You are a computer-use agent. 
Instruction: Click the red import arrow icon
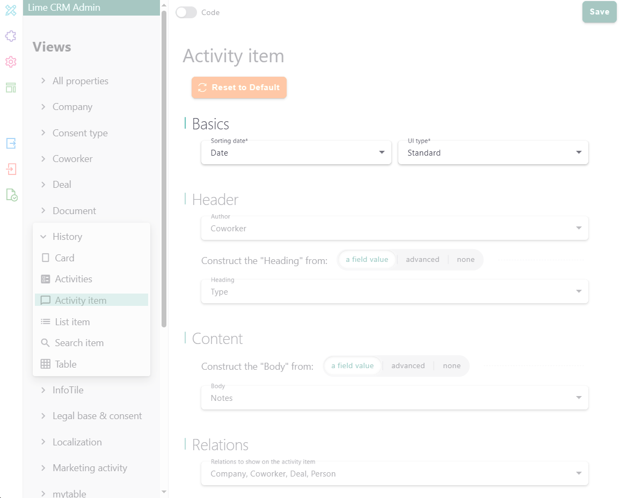11,169
